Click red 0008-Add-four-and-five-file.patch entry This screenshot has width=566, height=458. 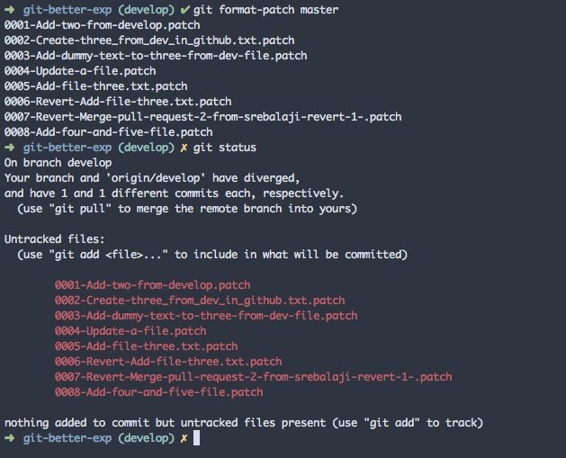[x=159, y=392]
